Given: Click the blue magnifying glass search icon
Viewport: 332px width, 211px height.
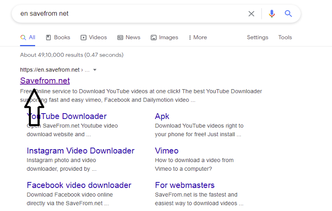Looking at the screenshot, I should (288, 14).
